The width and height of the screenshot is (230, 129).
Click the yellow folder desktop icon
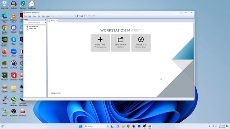[x=14, y=89]
